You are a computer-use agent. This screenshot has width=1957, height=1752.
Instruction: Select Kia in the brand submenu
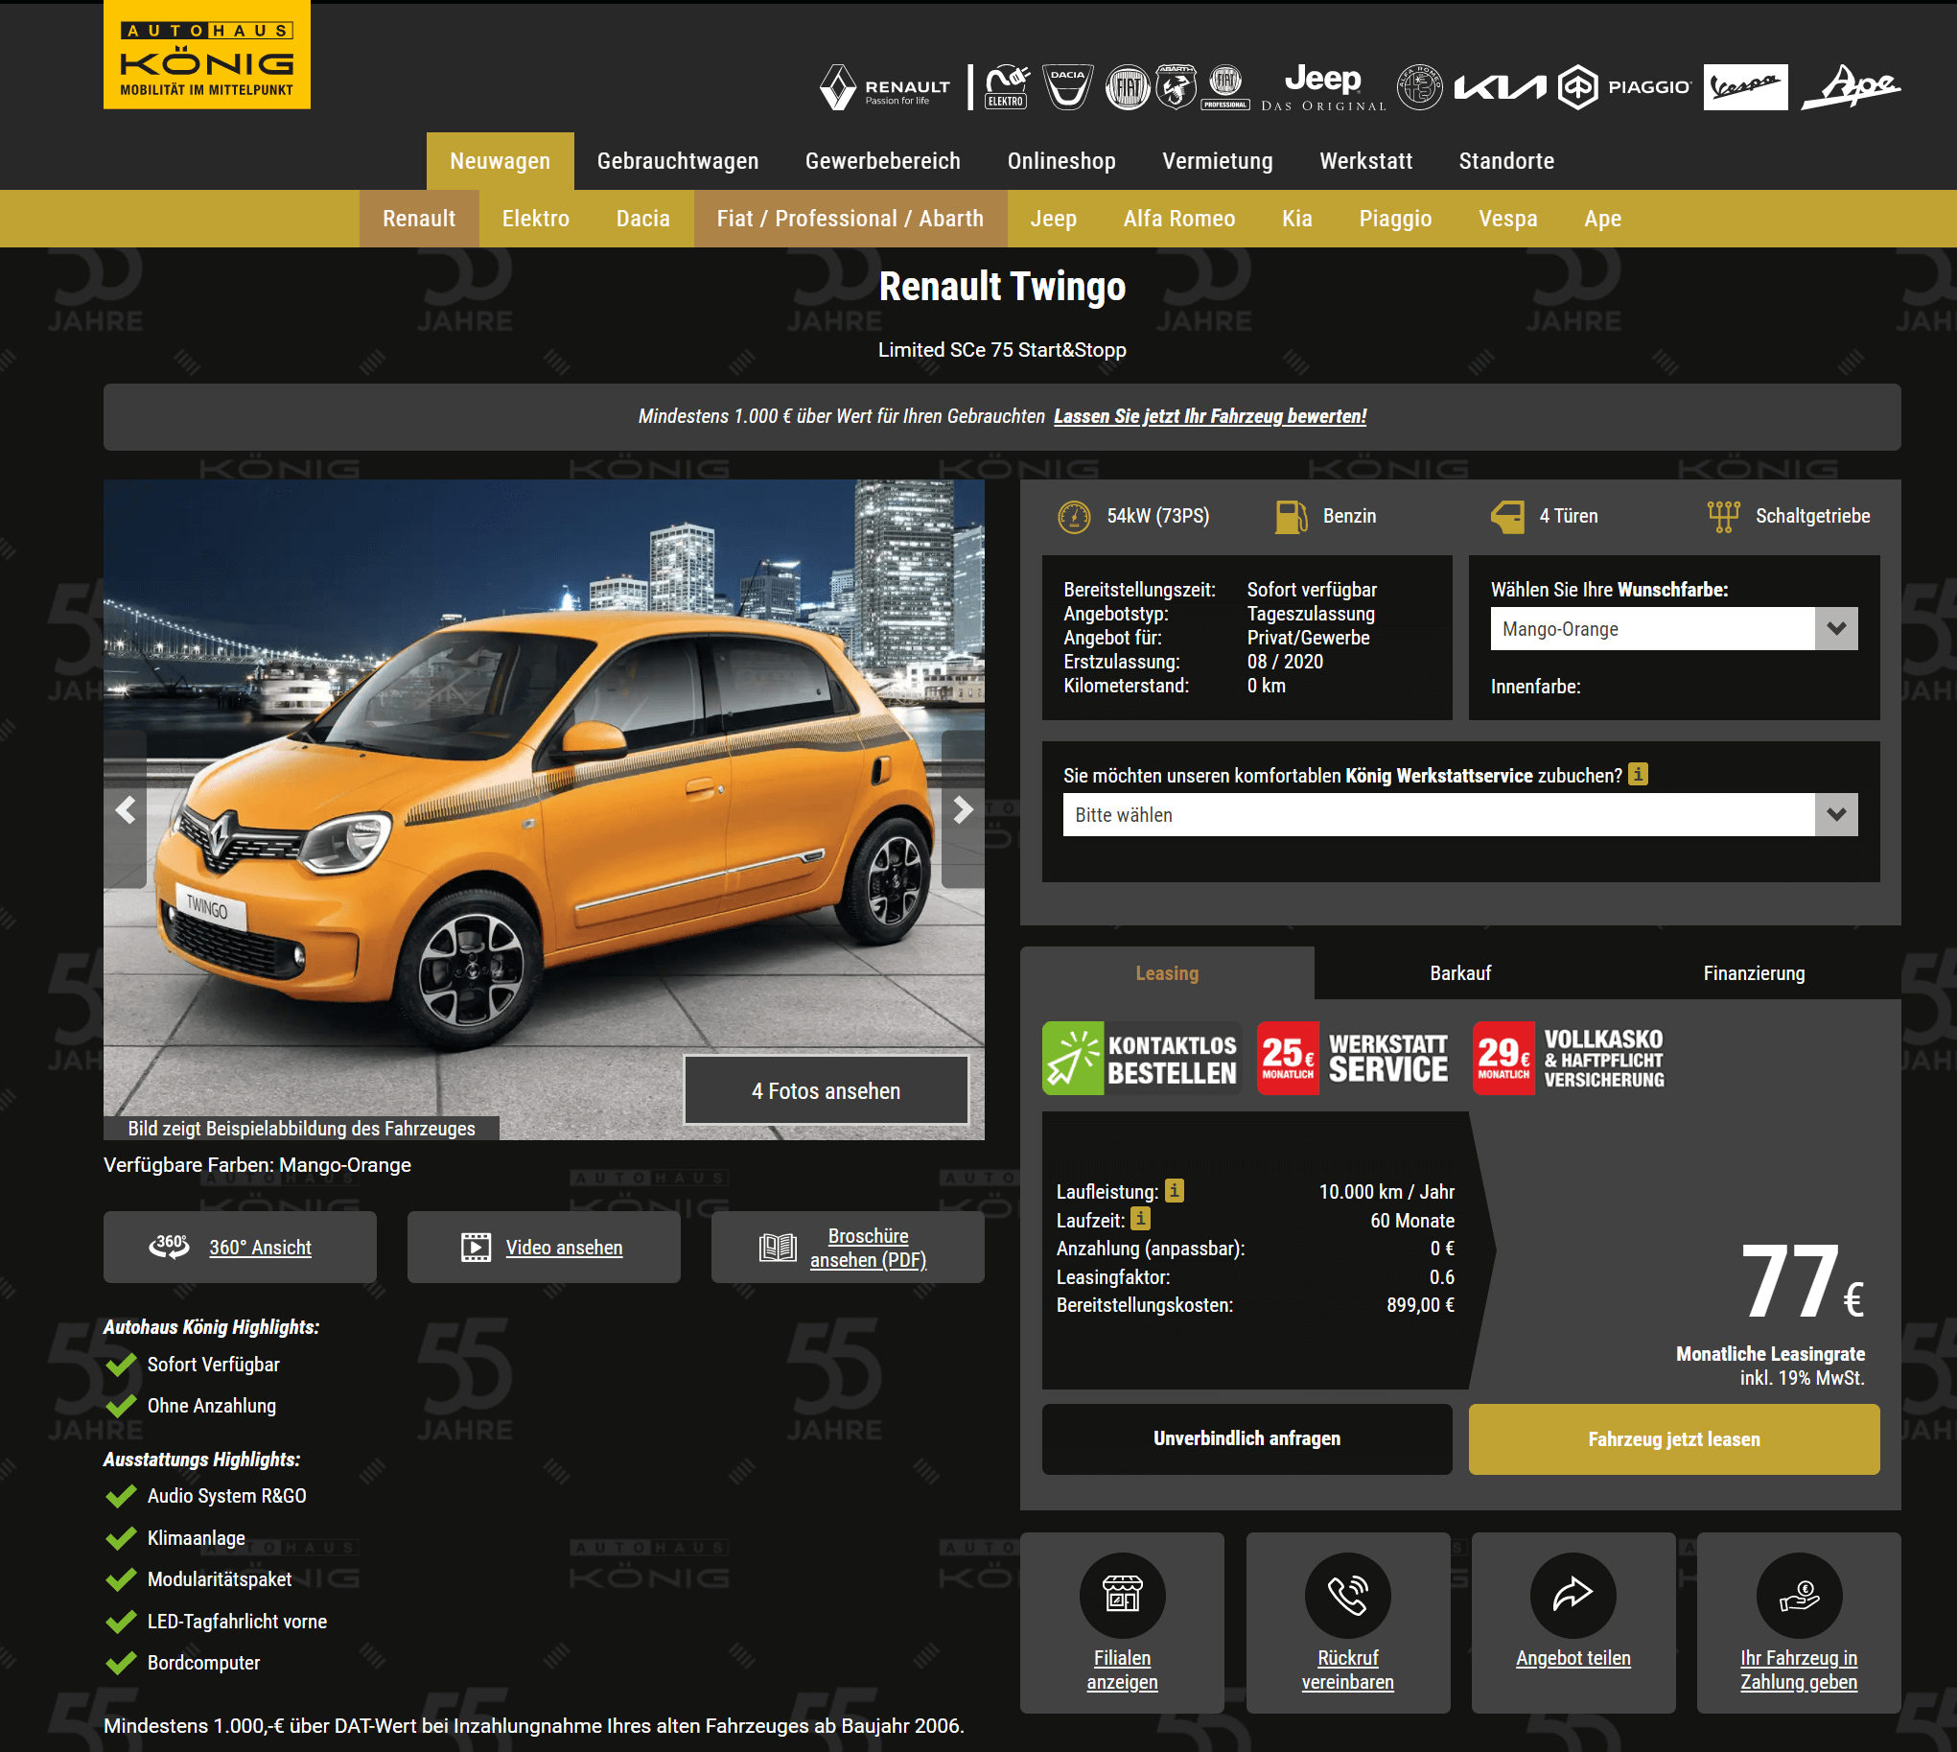[1296, 219]
